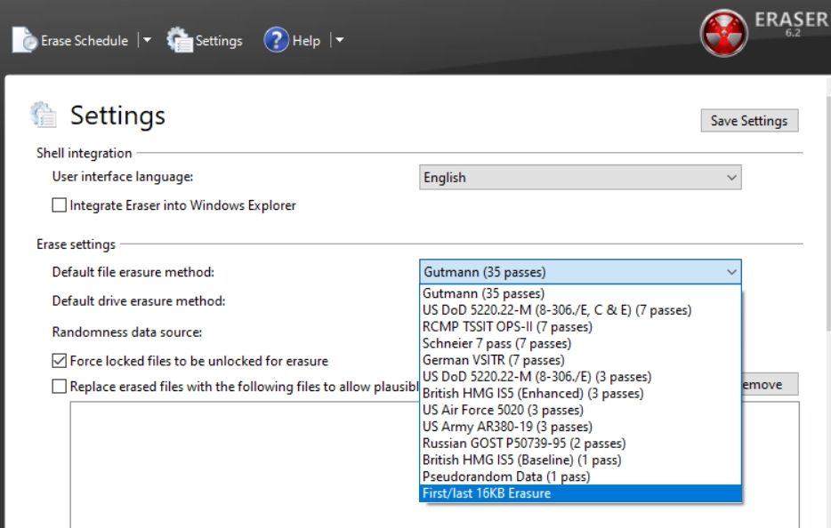Screen dimensions: 831x528
Task: Click the Shell integration section heading
Action: point(85,153)
